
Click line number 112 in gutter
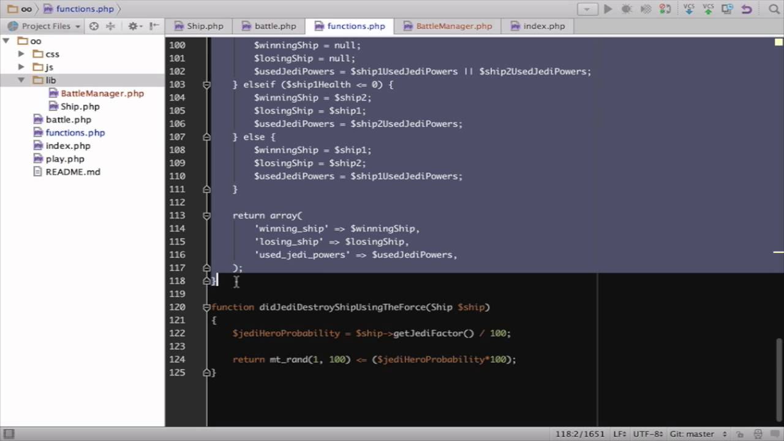click(177, 202)
